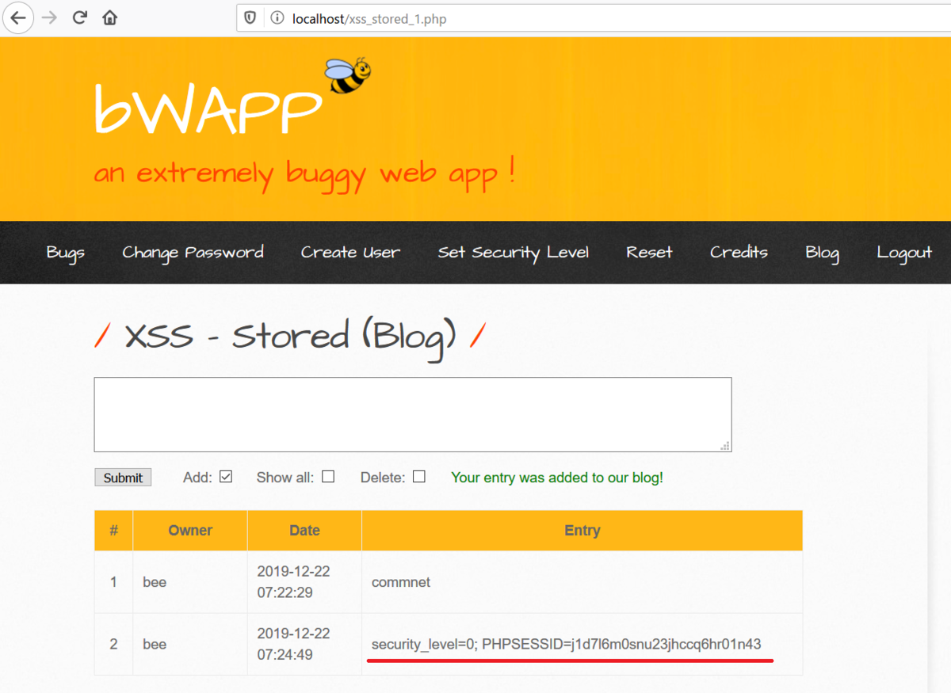Open the Blog link in navigation
The width and height of the screenshot is (951, 693).
(x=822, y=253)
